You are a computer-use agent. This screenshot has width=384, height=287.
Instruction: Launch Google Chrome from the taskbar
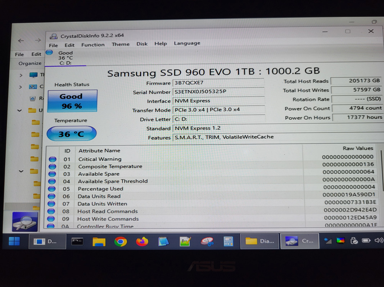coord(121,241)
